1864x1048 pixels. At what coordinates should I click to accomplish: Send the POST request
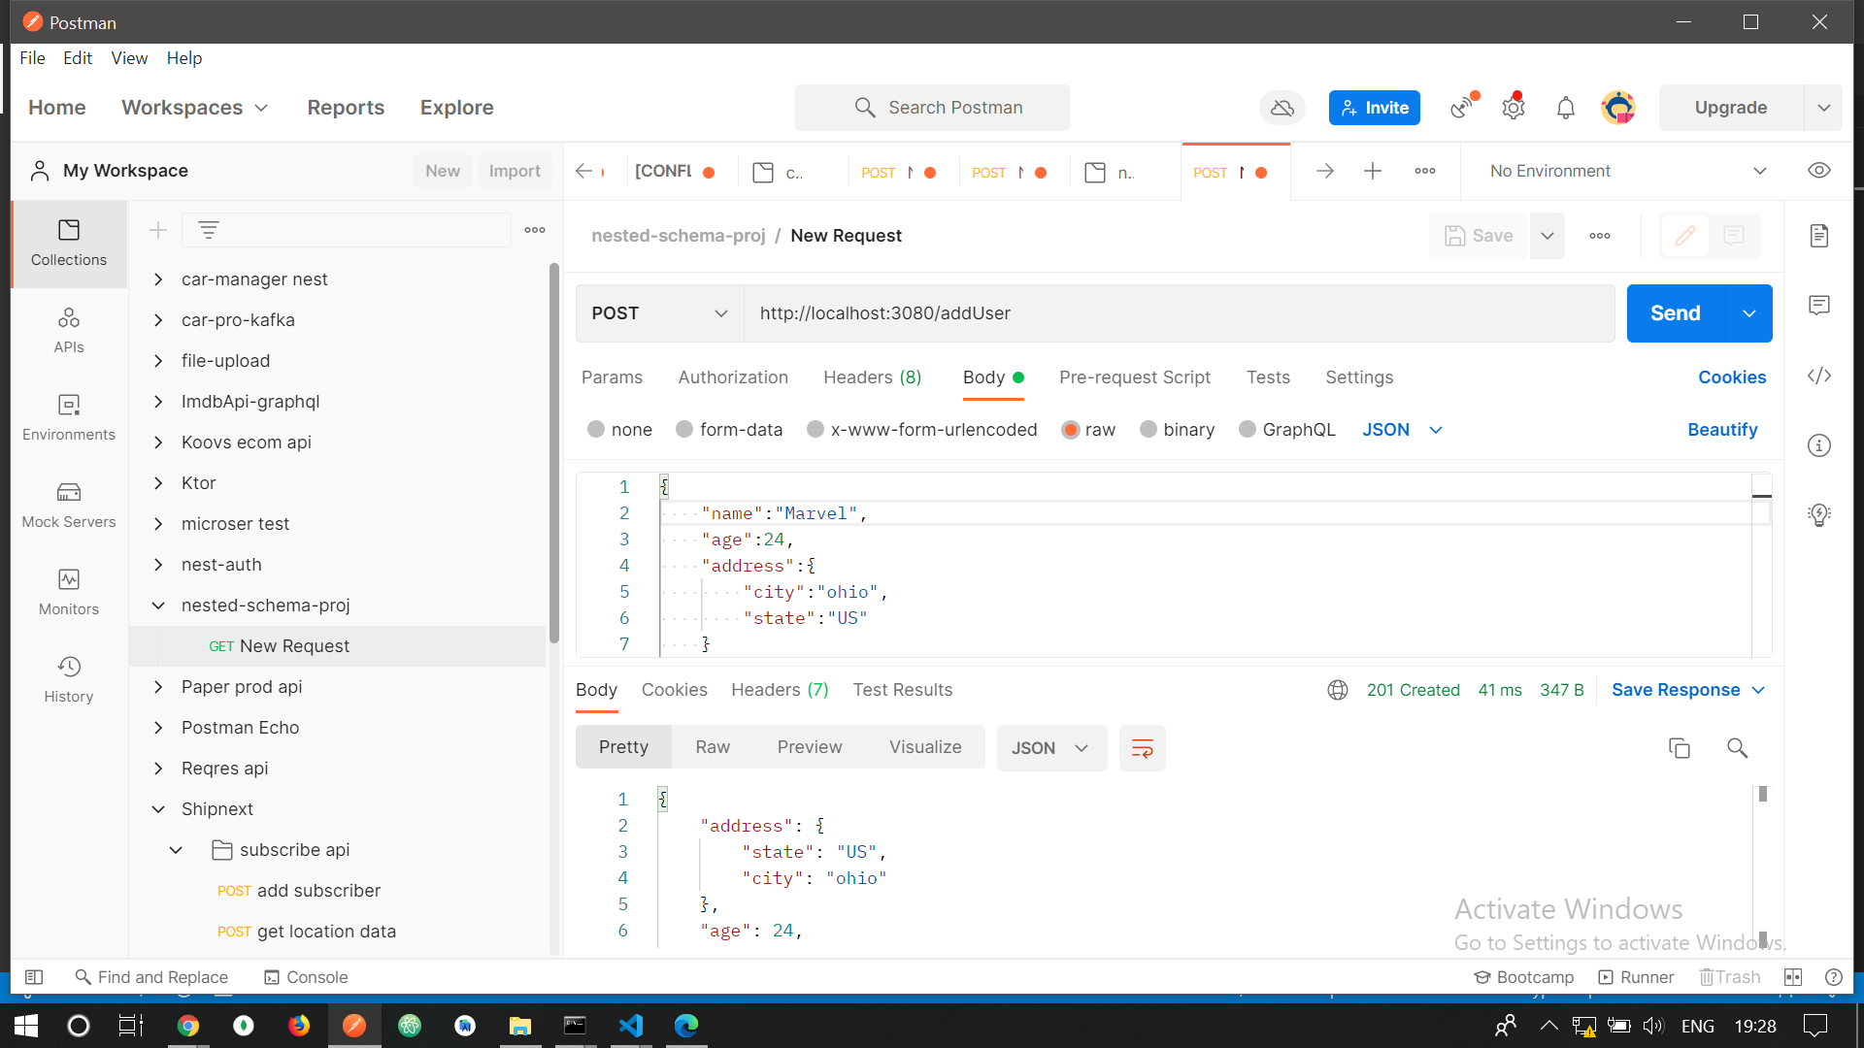click(x=1676, y=313)
